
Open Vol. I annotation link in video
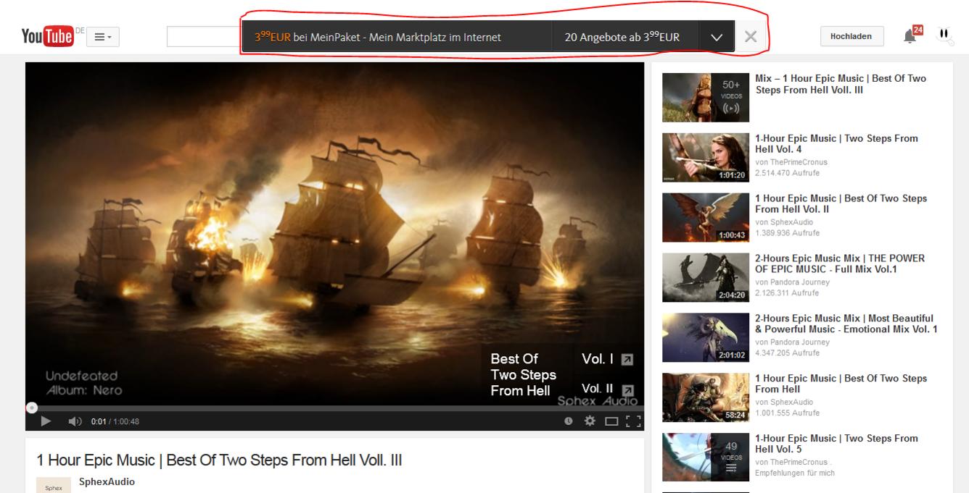click(x=606, y=359)
